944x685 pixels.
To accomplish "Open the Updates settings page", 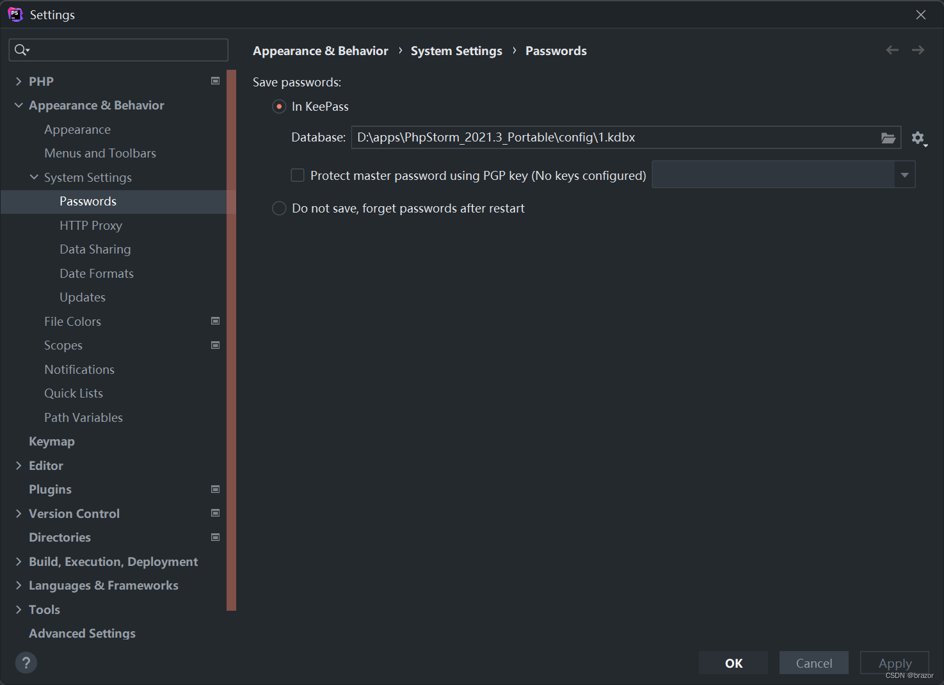I will pyautogui.click(x=83, y=297).
